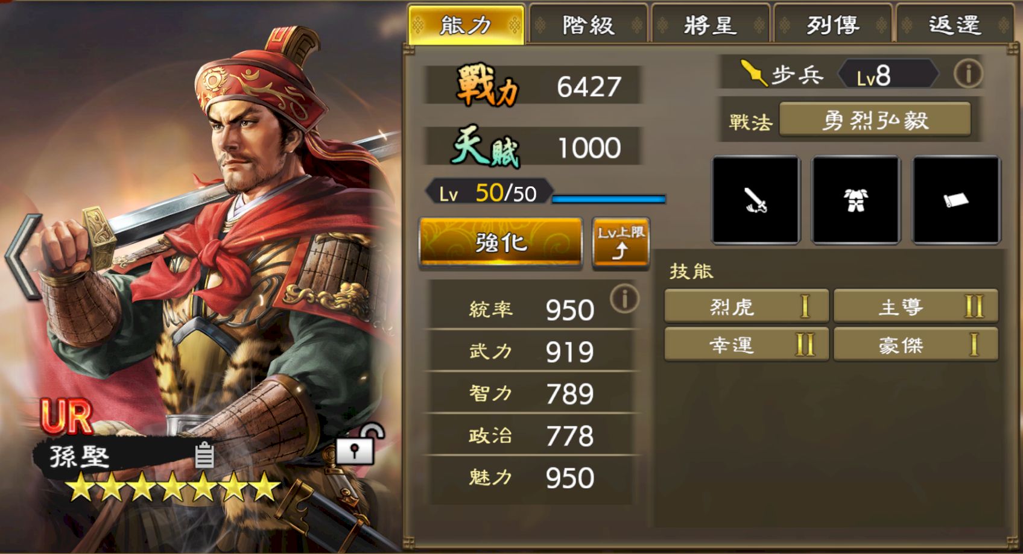Open the clipboard icon beside 孫堅
The height and width of the screenshot is (554, 1023).
pyautogui.click(x=204, y=455)
